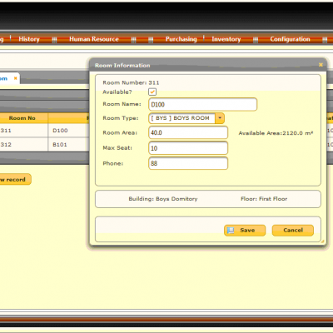This screenshot has height=333, width=333.
Task: Open the Configuration menu
Action: pyautogui.click(x=290, y=39)
